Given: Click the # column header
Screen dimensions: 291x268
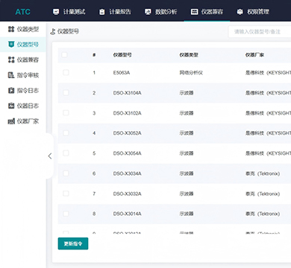Looking at the screenshot, I should (x=94, y=55).
